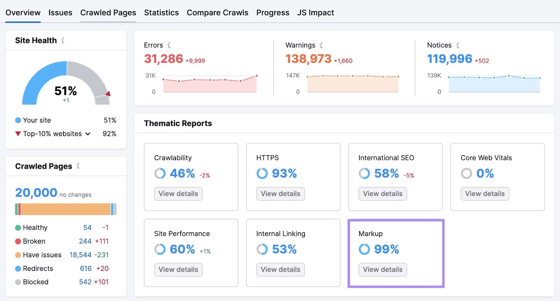Screen dimensions: 560x301
Task: Click the info icon next to Warnings
Action: (321, 45)
